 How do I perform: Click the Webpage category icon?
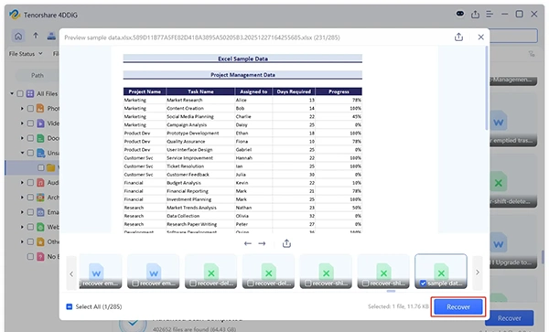point(40,227)
